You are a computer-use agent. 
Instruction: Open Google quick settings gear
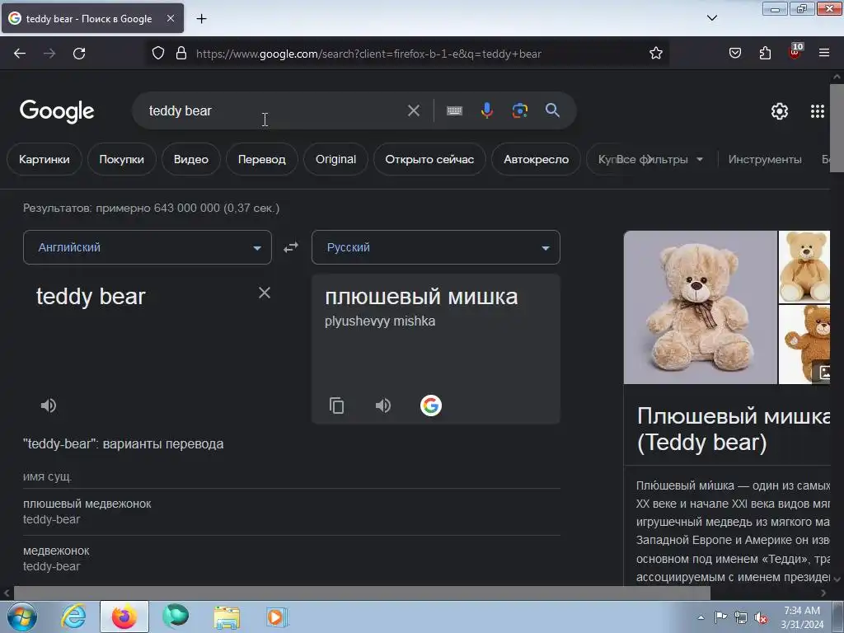[780, 111]
